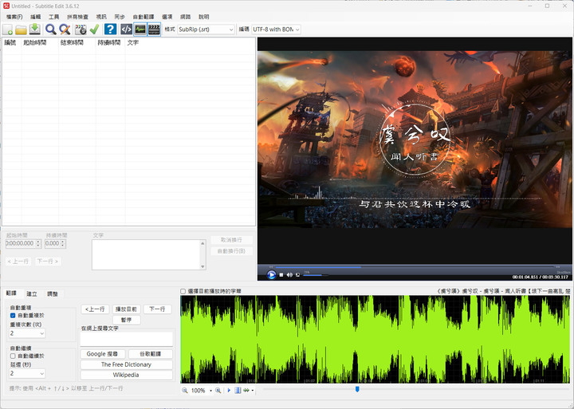Click the green double-arrow waveform icon
Image resolution: width=574 pixels, height=409 pixels.
[246, 391]
